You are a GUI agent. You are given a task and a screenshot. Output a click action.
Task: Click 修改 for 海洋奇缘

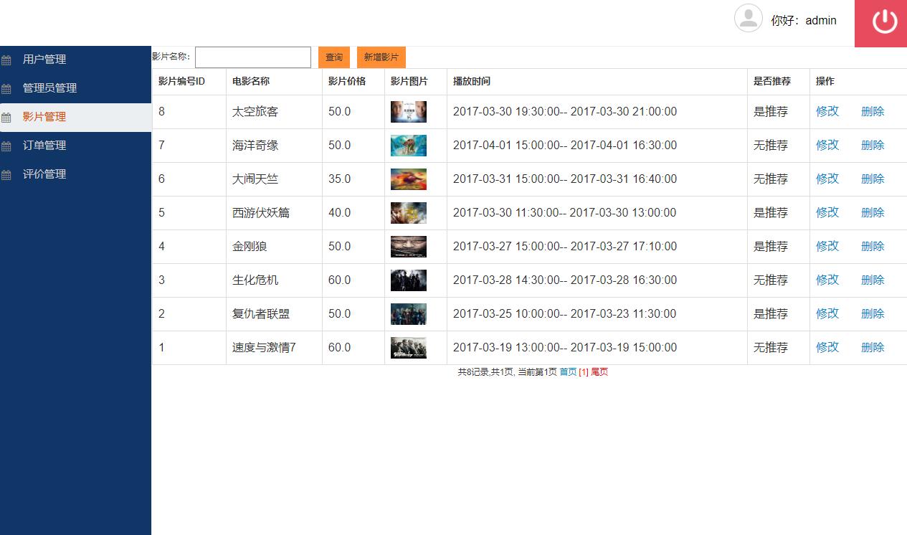(827, 145)
